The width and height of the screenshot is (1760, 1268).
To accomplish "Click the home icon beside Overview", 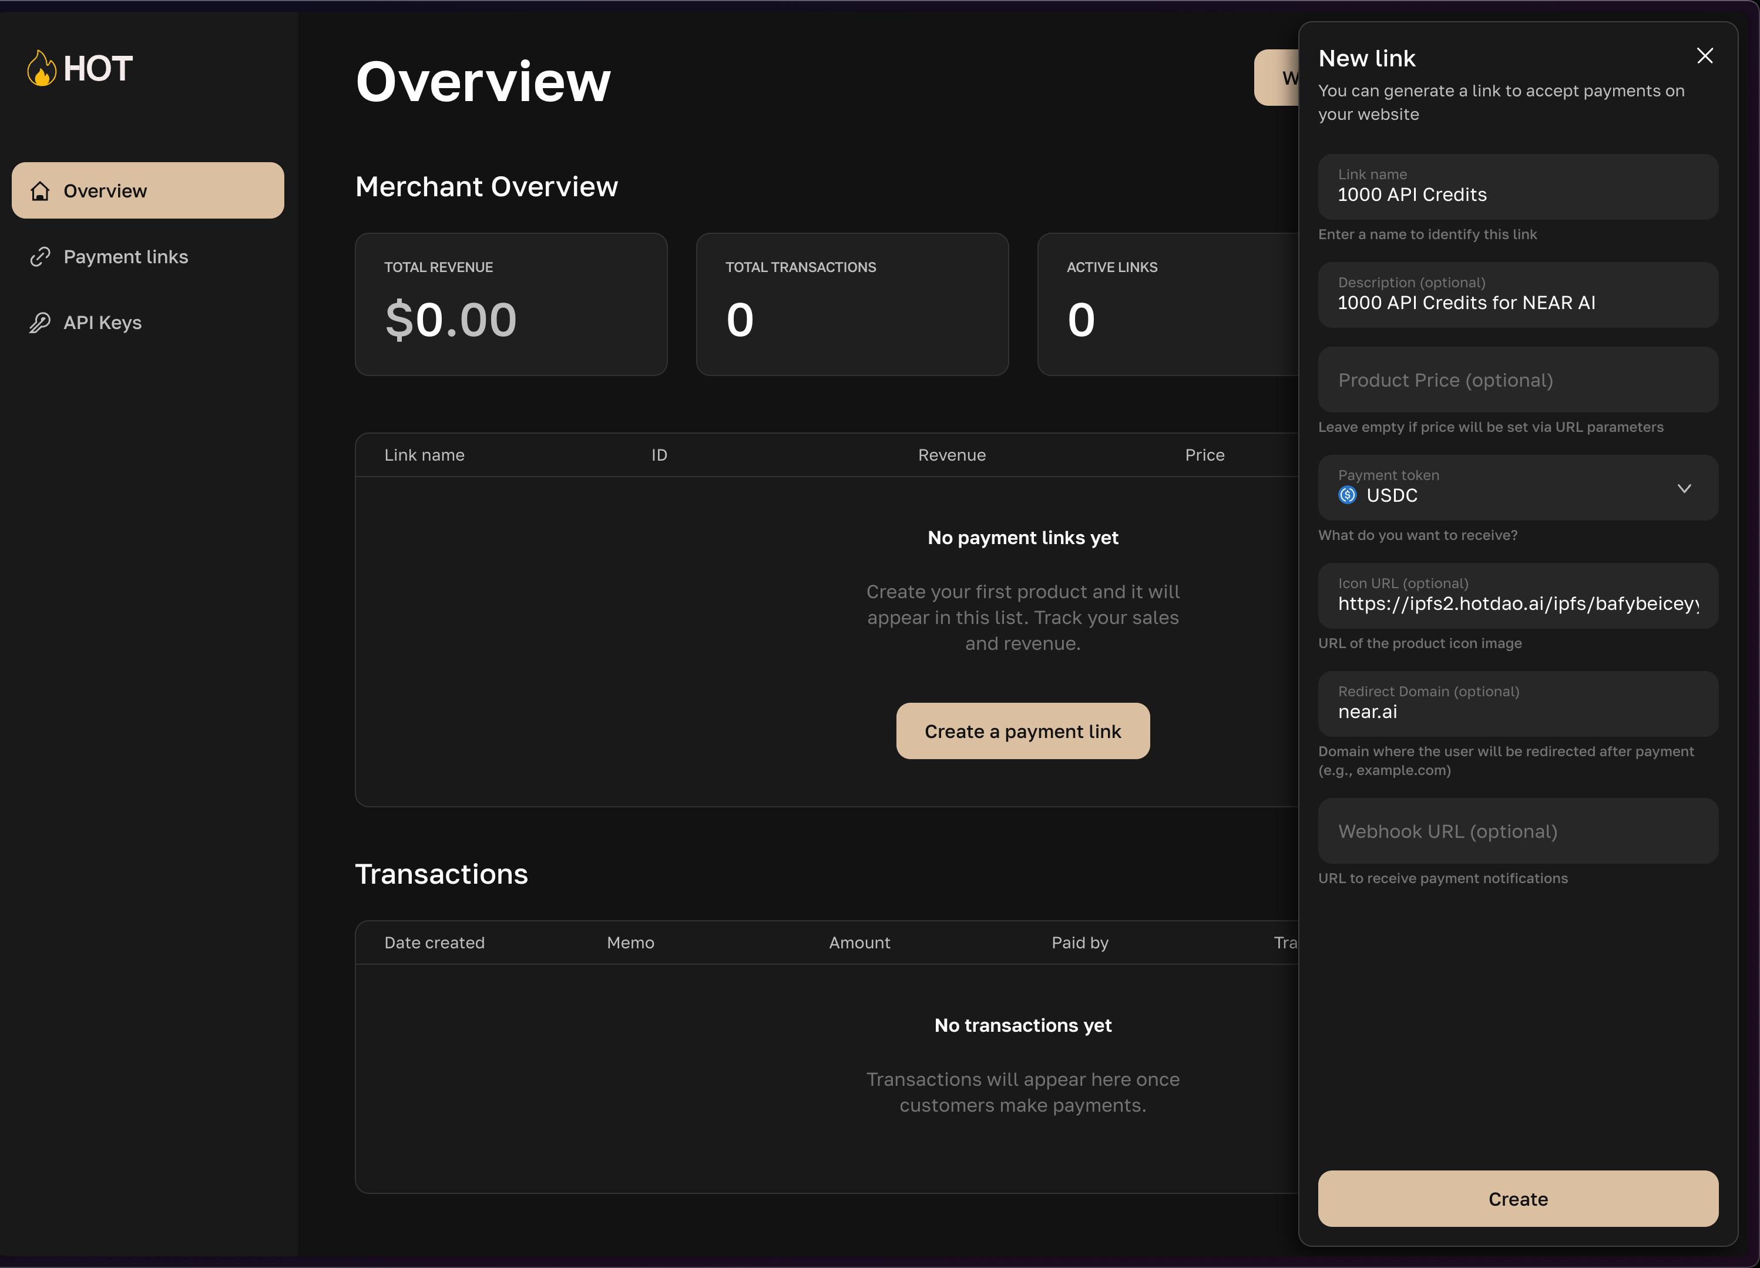I will [x=41, y=191].
